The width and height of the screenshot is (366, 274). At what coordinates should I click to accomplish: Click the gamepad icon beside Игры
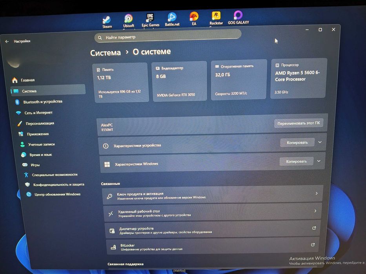click(x=25, y=165)
